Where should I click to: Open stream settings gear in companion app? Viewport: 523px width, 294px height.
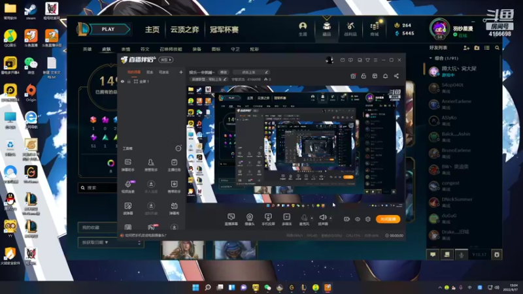tap(368, 219)
